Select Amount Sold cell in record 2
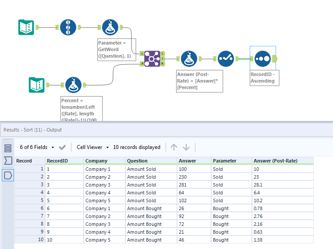 click(x=151, y=177)
